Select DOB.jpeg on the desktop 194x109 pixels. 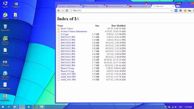click(x=5, y=63)
